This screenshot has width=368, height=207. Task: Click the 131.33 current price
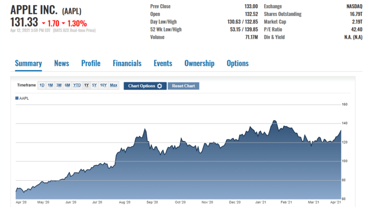pos(24,23)
